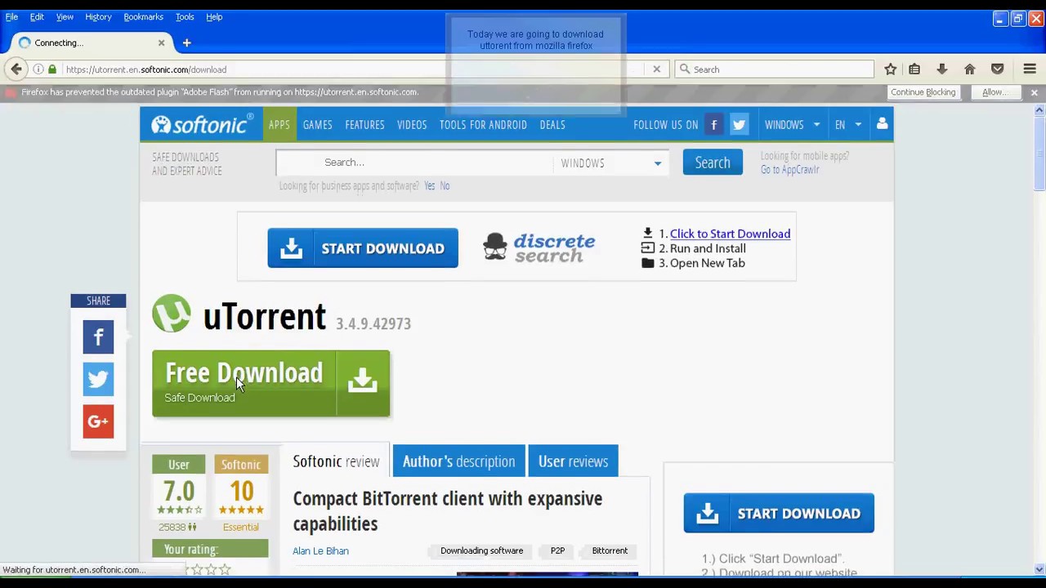Screen dimensions: 1046x588
Task: Open a new tab with the plus button
Action: click(186, 42)
